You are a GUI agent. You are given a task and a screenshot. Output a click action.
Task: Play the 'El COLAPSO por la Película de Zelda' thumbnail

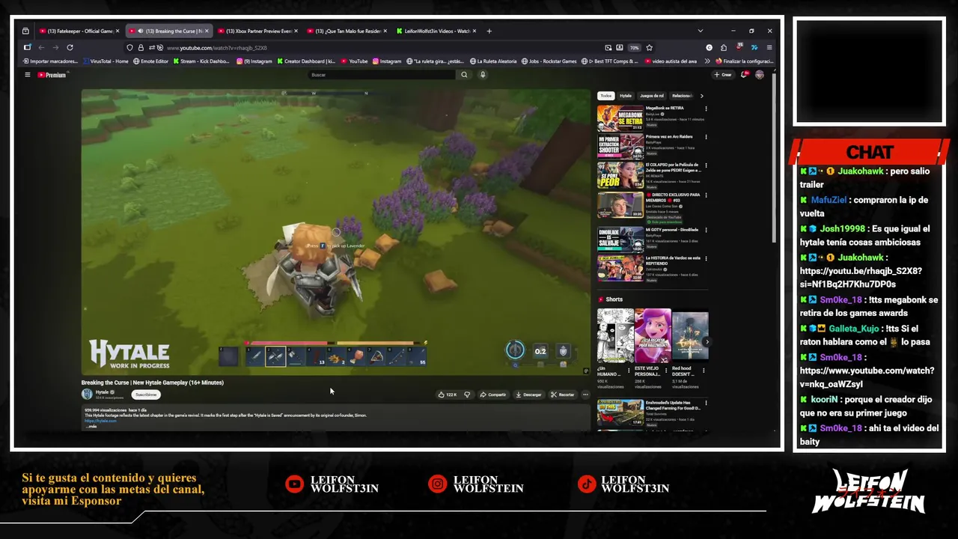tap(620, 176)
